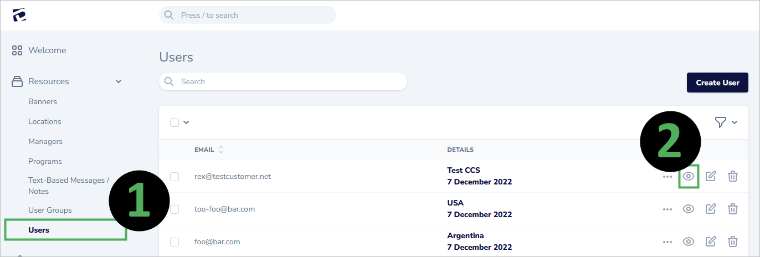Select the rex@testcustomer.net row checkbox
This screenshot has width=760, height=257.
click(x=174, y=177)
